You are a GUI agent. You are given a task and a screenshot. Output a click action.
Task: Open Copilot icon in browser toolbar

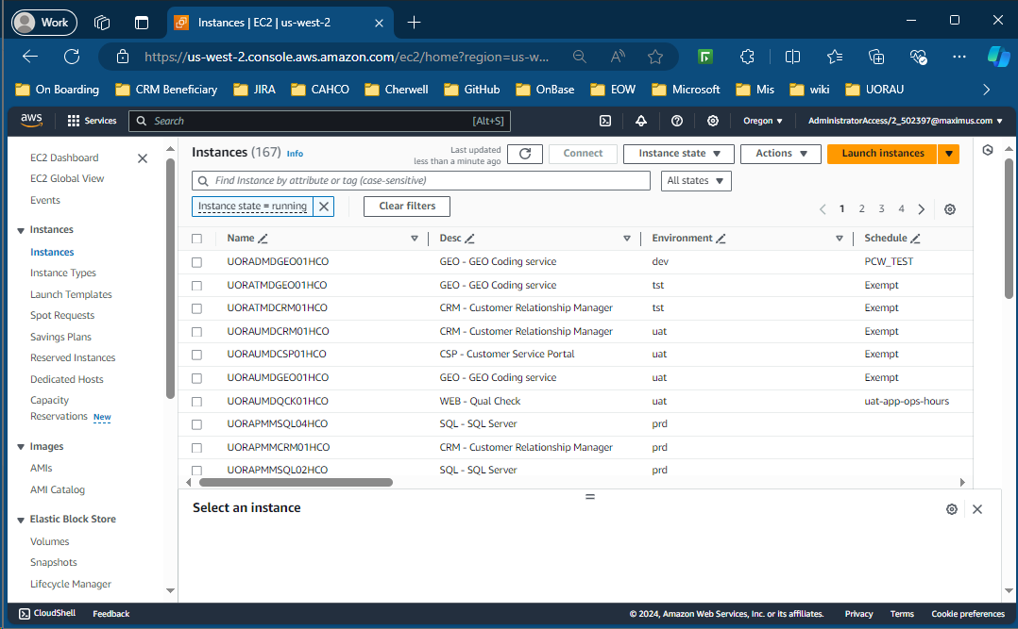coord(998,57)
